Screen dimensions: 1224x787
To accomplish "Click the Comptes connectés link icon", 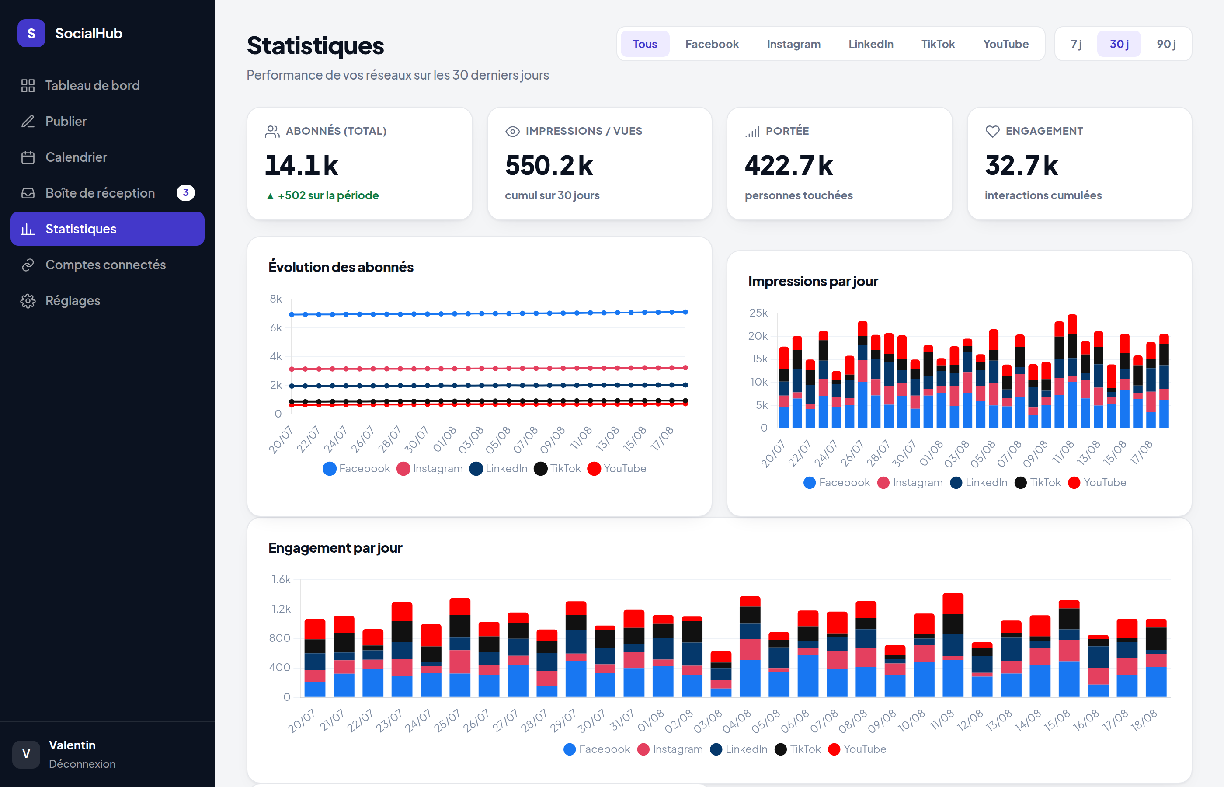I will (x=28, y=264).
